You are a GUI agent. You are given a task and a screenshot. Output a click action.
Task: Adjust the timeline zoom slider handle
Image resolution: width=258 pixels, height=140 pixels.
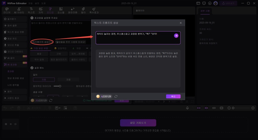click(x=233, y=108)
